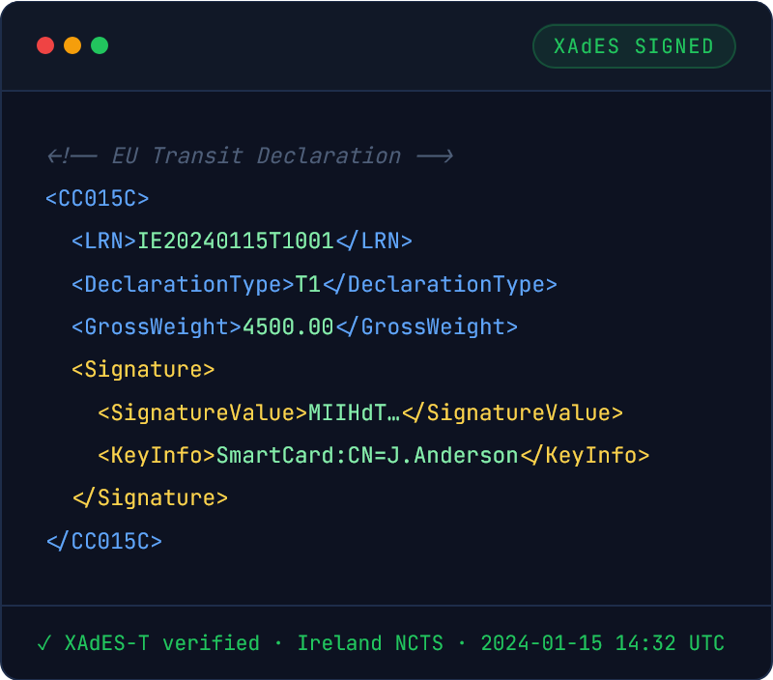Click the green maximize dot
Image resolution: width=773 pixels, height=680 pixels.
(100, 45)
